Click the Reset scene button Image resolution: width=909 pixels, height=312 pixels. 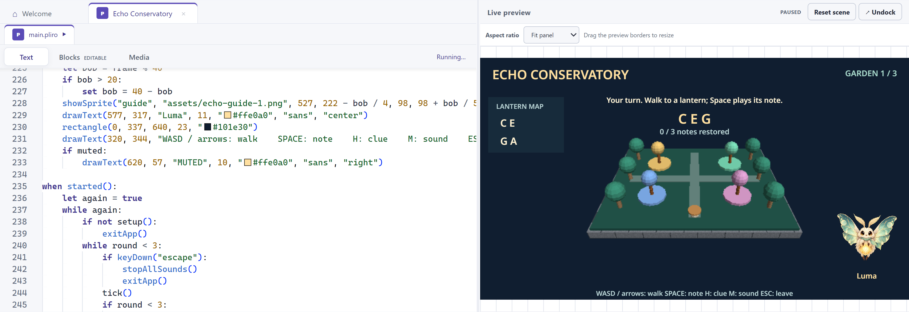click(832, 12)
